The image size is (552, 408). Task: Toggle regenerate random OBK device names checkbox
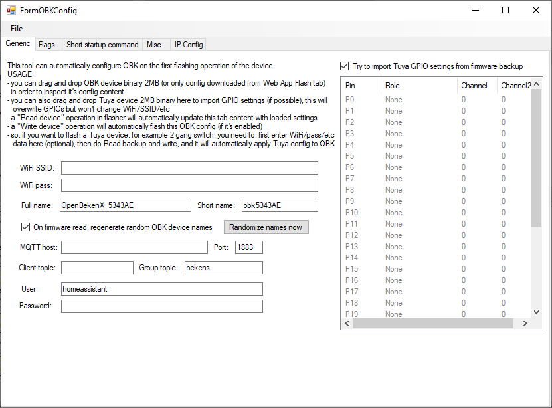(25, 227)
